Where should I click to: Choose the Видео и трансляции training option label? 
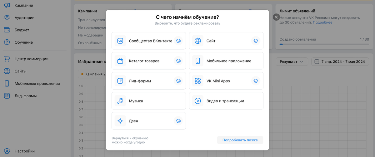225,101
